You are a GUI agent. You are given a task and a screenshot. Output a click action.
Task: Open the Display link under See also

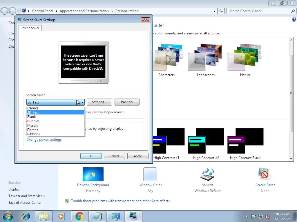[14, 189]
